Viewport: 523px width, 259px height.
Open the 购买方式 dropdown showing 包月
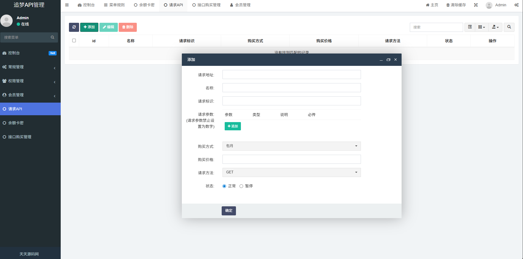[291, 146]
